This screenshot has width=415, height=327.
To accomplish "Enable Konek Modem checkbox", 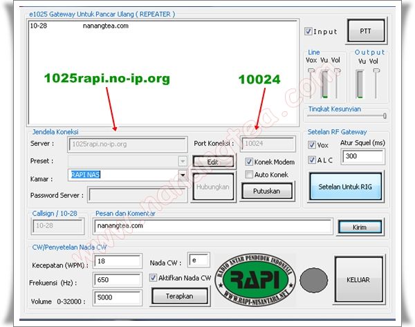I will coord(249,162).
